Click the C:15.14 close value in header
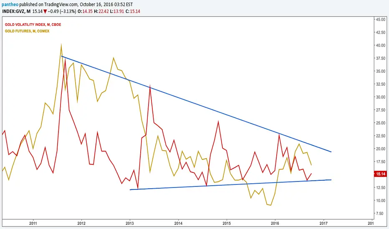 click(133, 11)
